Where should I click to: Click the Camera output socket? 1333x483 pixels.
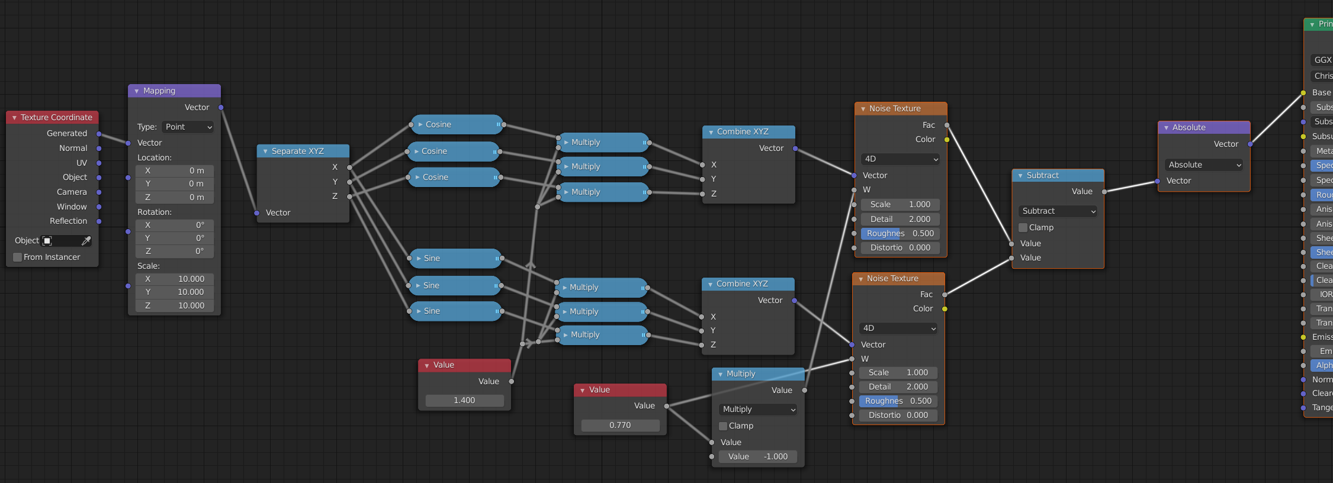(99, 192)
